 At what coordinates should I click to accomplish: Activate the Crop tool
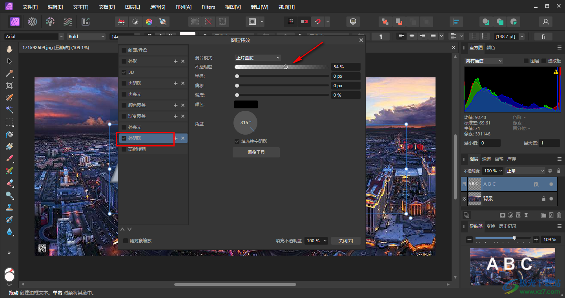pos(9,86)
